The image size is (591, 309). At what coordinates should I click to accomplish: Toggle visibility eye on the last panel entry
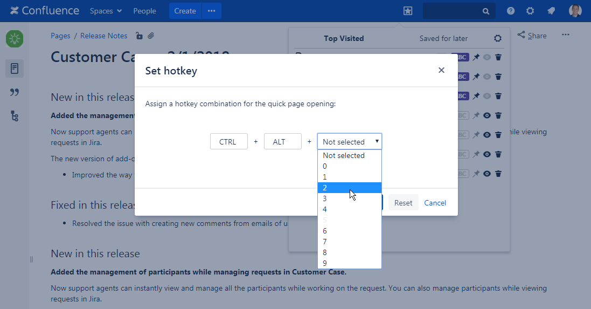(487, 174)
